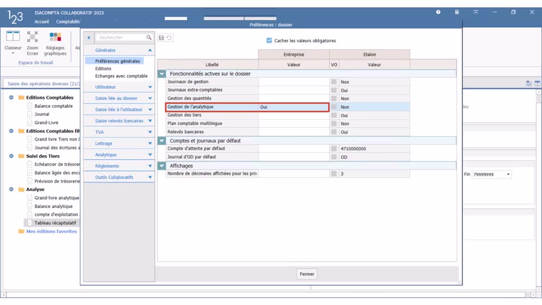Viewport: 542px width, 305px height.
Task: Toggle VO checkbox for Plan comptable multilingue
Action: click(334, 124)
